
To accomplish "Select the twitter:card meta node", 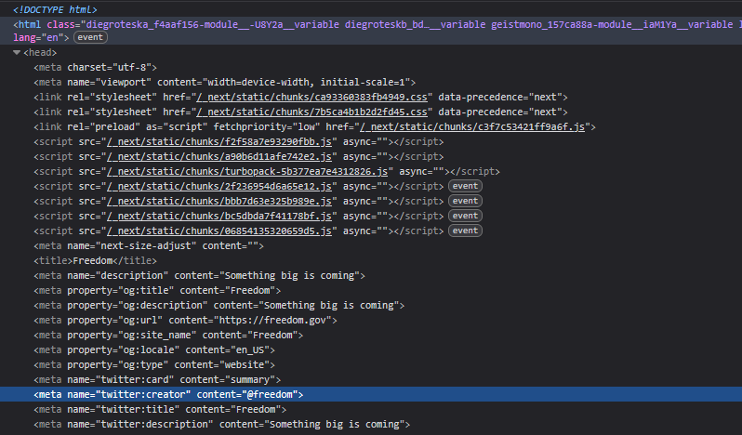I will 157,379.
